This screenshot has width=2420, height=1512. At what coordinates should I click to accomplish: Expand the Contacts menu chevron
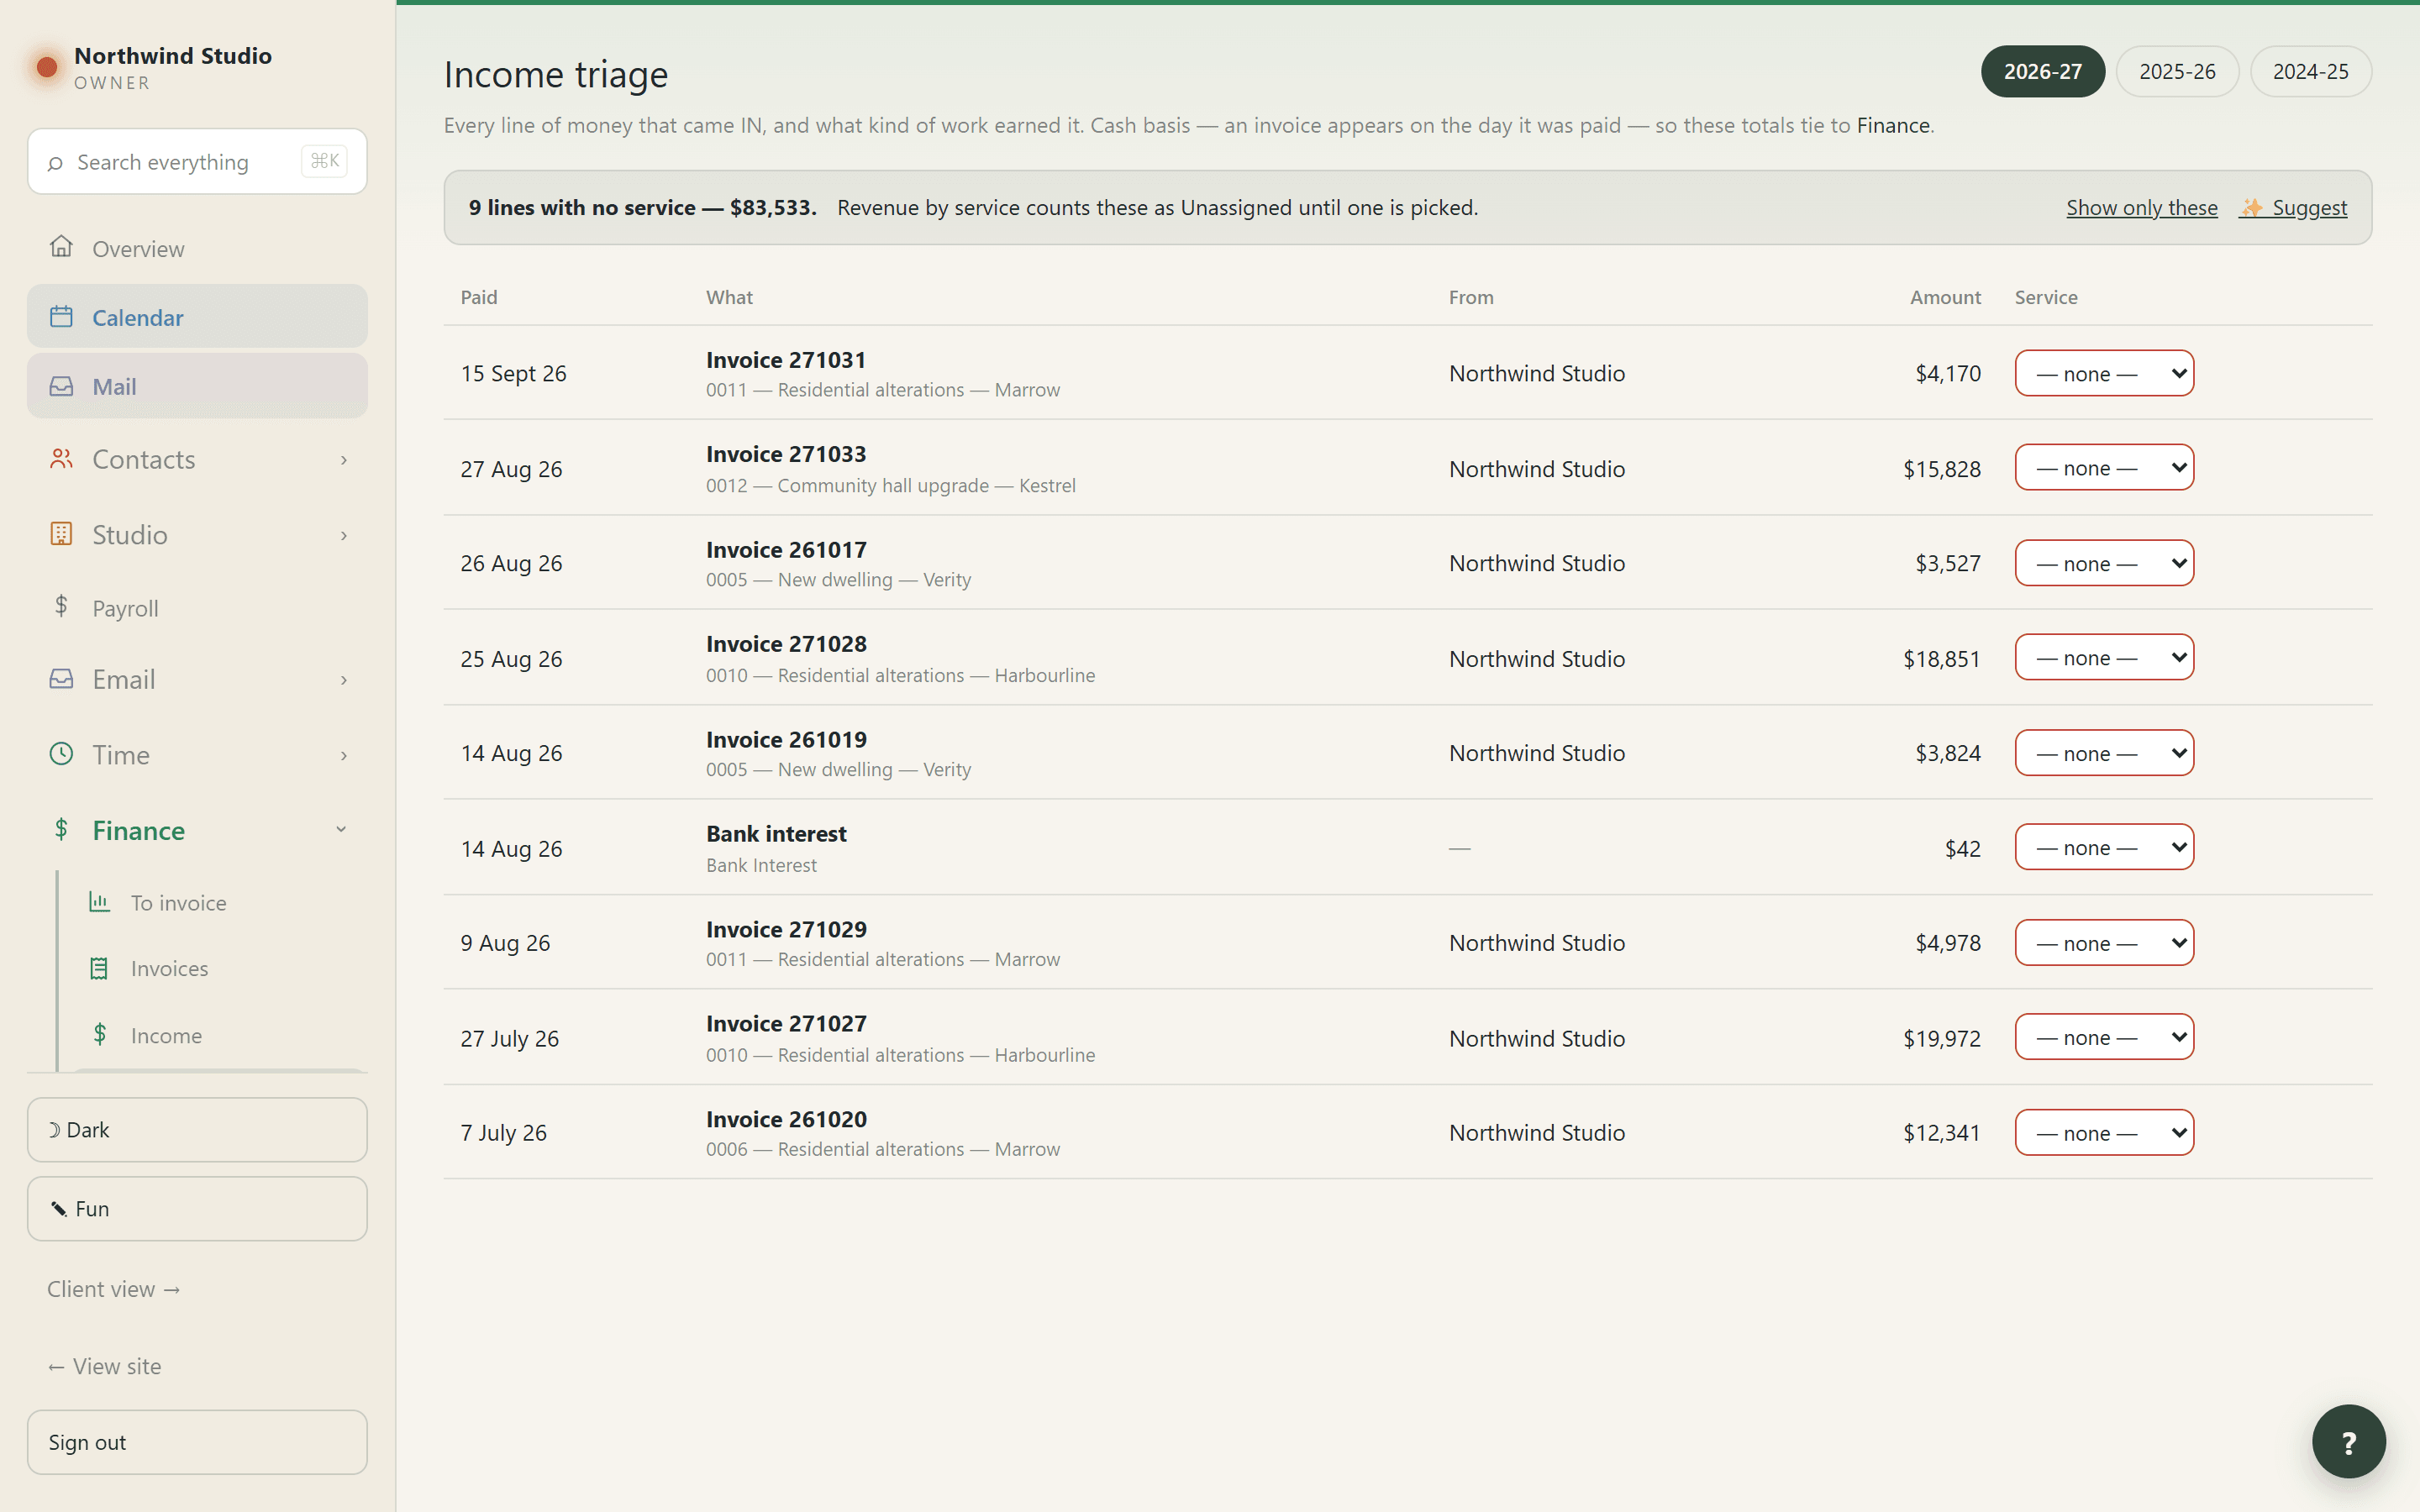pos(344,460)
